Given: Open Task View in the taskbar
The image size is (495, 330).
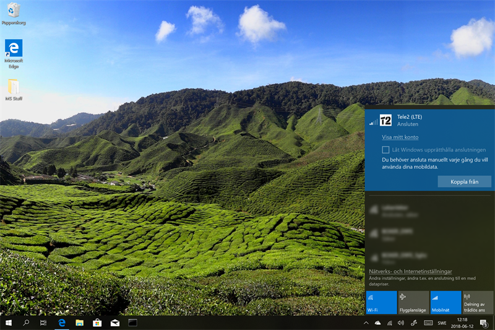Looking at the screenshot, I should click(x=43, y=323).
